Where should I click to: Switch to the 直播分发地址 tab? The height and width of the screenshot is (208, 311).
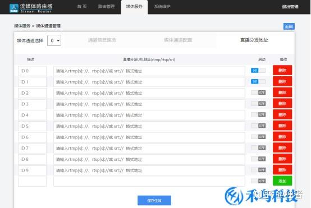[x=254, y=40]
